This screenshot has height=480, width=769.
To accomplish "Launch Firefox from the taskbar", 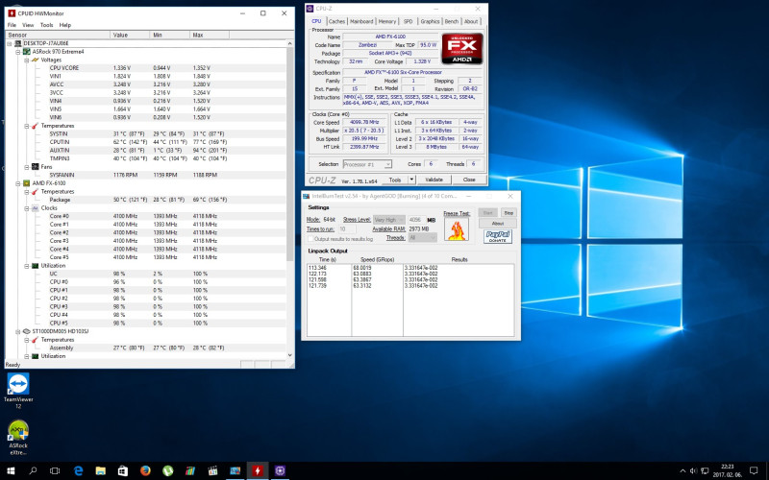I will point(145,471).
